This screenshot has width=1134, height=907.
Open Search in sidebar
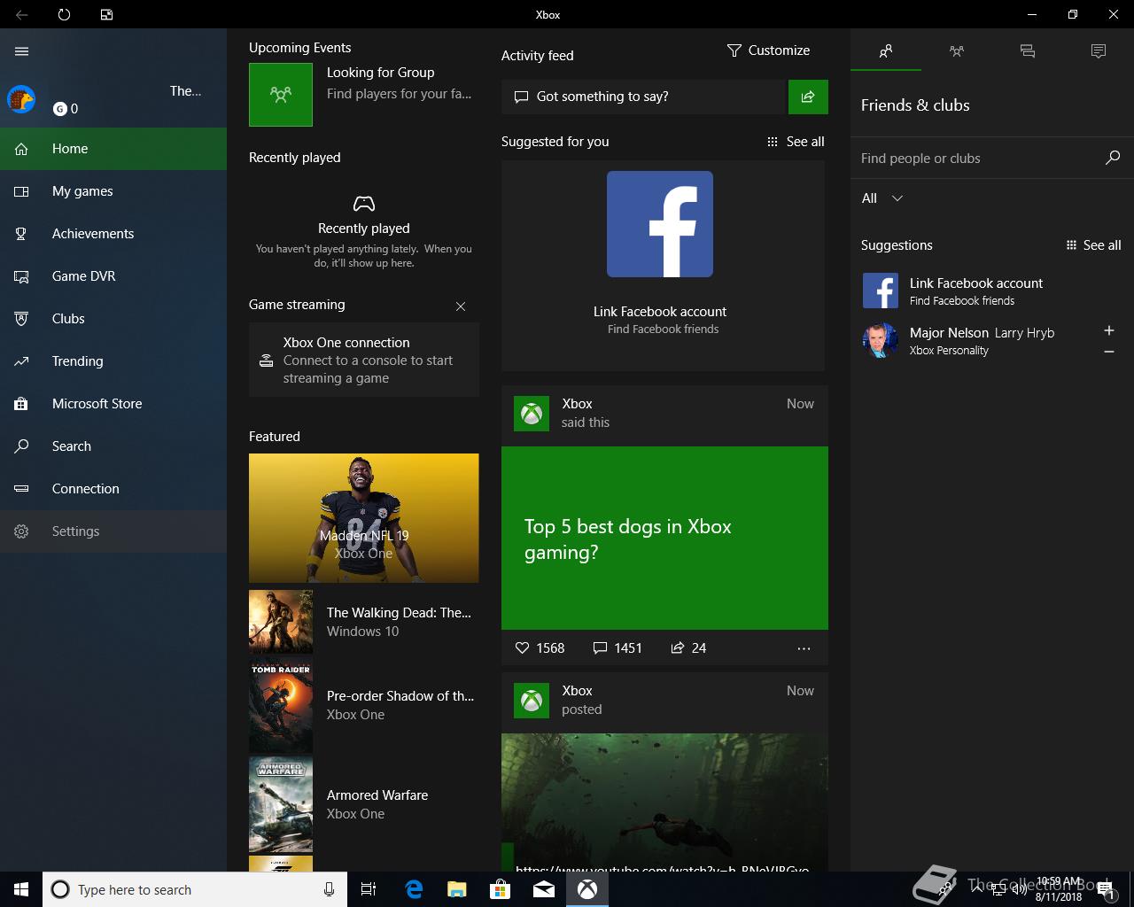pyautogui.click(x=113, y=446)
